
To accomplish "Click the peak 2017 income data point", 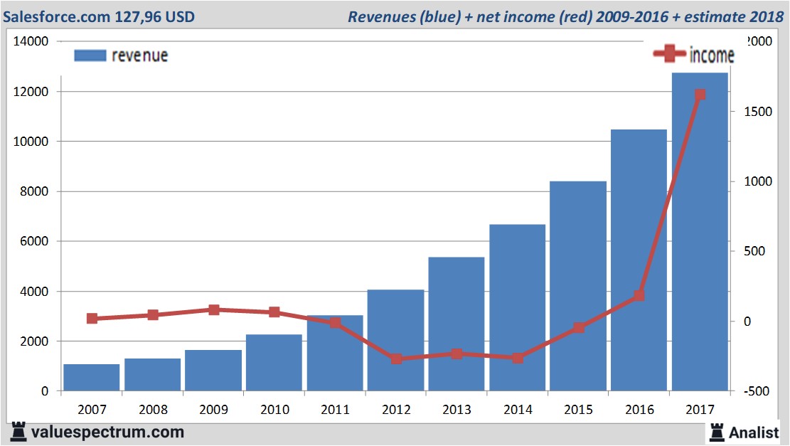I will tap(700, 95).
